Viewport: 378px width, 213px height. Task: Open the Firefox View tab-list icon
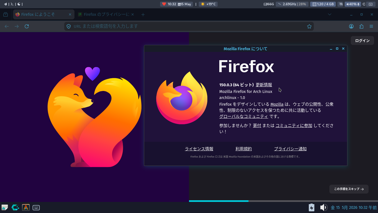(6, 14)
